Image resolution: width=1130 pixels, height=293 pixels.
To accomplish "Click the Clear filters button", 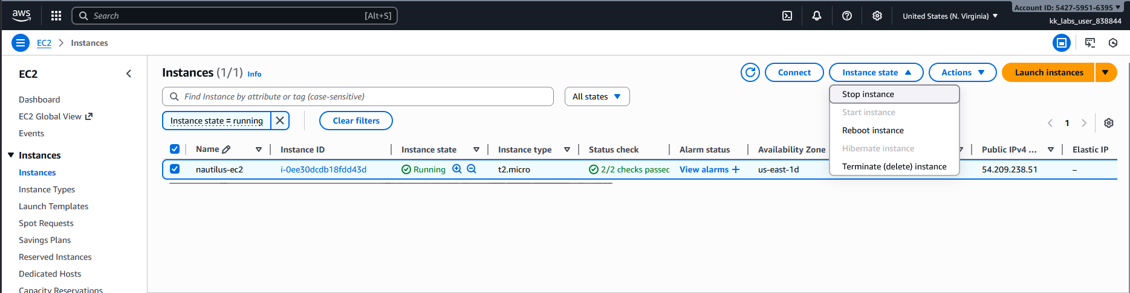I will [356, 121].
